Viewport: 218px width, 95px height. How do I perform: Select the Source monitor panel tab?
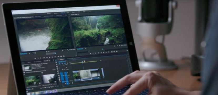coord(23,18)
